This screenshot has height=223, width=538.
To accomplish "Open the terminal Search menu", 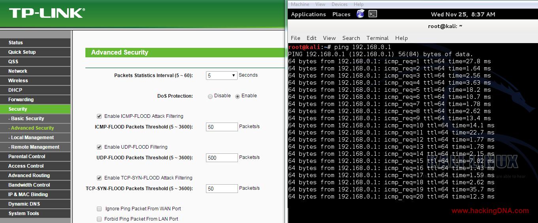I will [351, 38].
